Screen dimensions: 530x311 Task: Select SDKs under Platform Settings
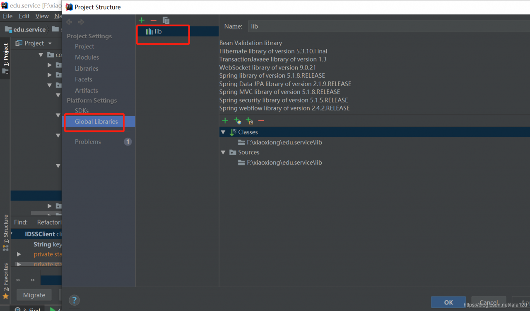82,111
